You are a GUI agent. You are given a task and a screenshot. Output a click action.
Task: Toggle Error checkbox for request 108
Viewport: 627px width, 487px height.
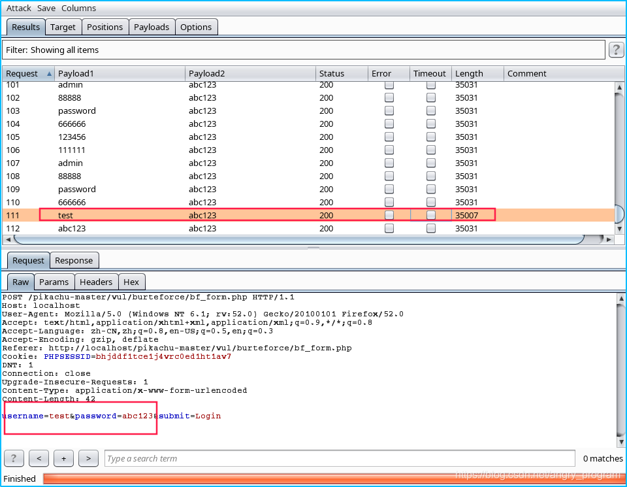(389, 176)
